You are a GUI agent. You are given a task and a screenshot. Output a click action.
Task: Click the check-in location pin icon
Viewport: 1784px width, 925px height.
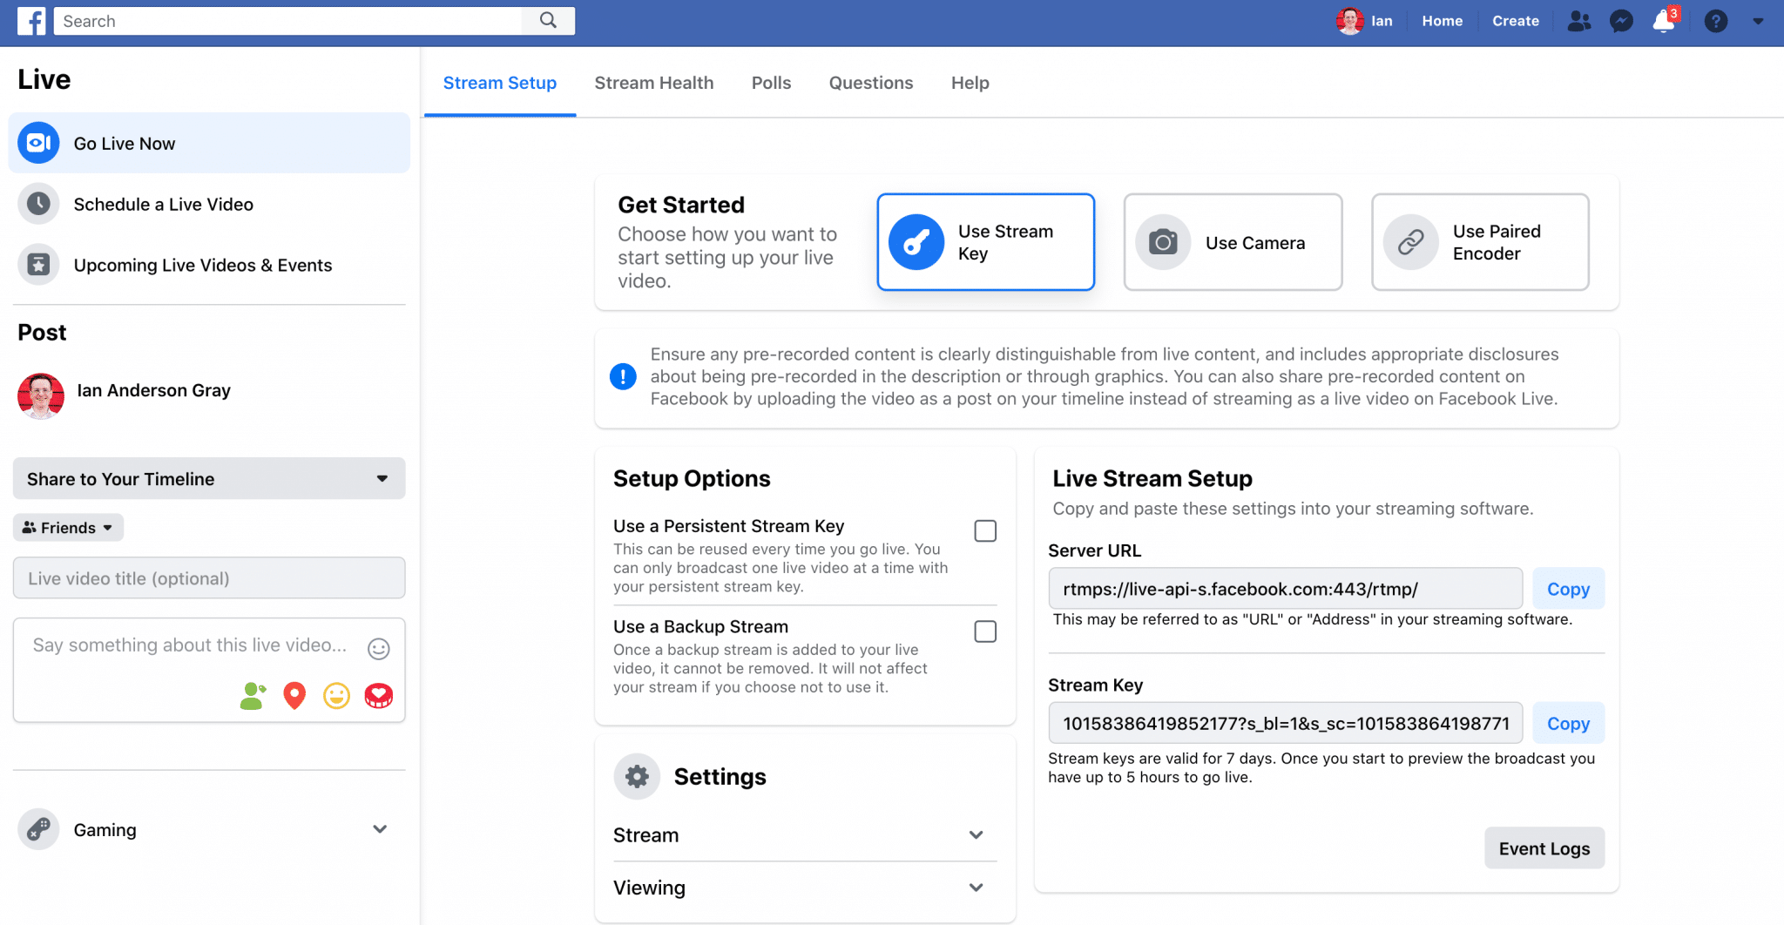pos(294,695)
